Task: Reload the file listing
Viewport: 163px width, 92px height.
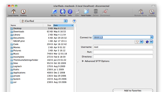Action: (x=63, y=13)
